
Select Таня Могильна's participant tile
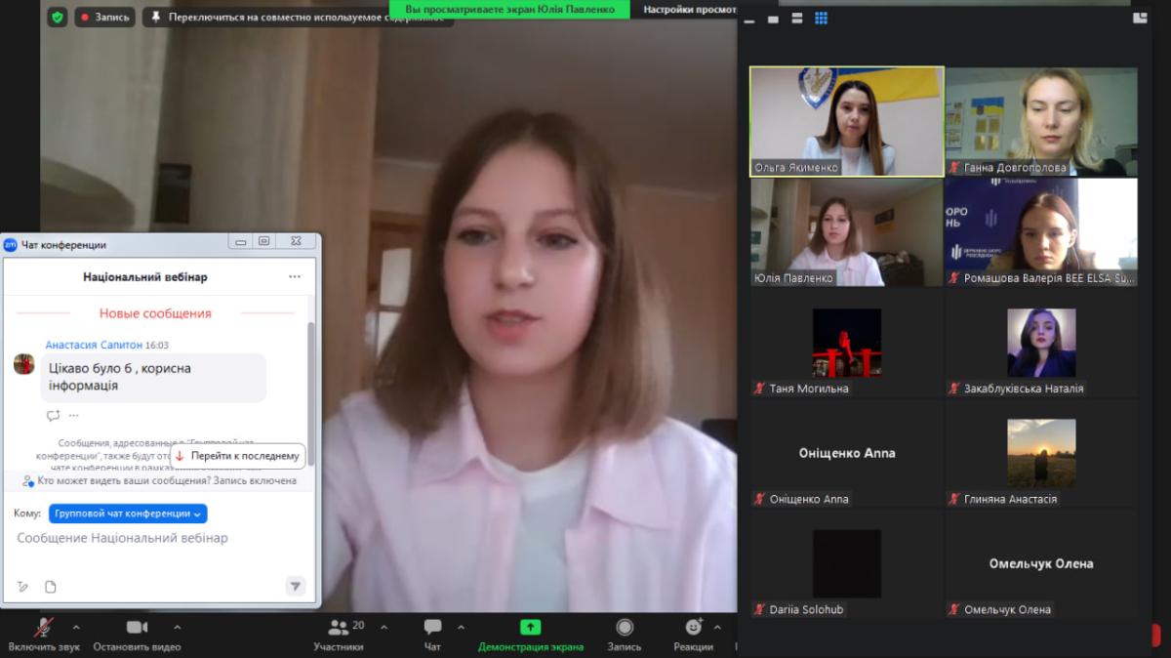click(x=847, y=343)
